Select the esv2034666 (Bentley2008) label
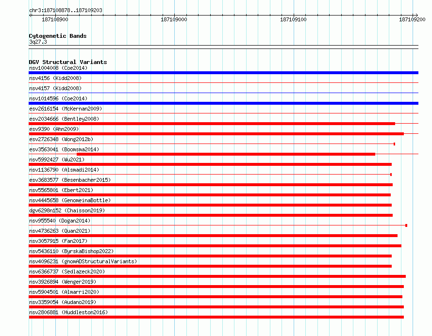 point(64,119)
